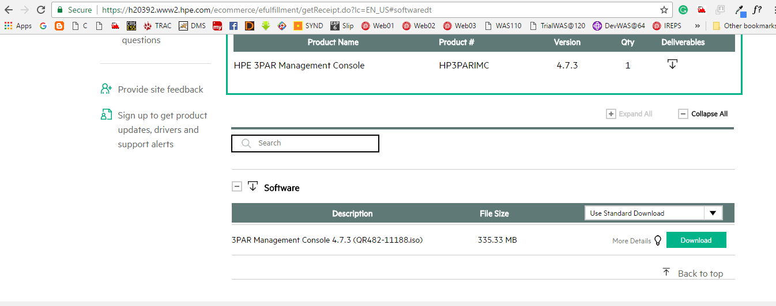Click the Deliverables download arrow for HP3PARIMC

672,64
